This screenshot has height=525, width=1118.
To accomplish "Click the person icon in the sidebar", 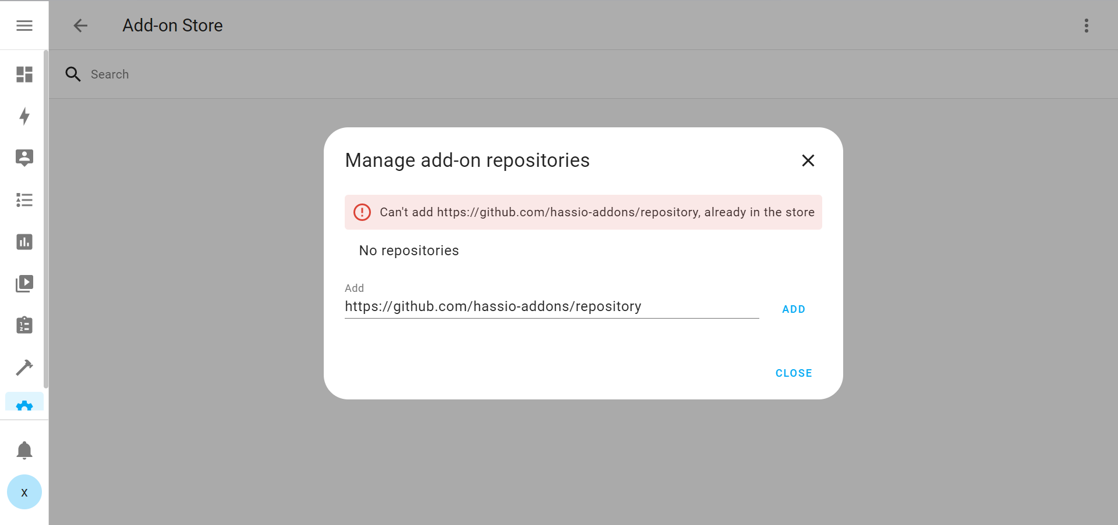I will [24, 157].
